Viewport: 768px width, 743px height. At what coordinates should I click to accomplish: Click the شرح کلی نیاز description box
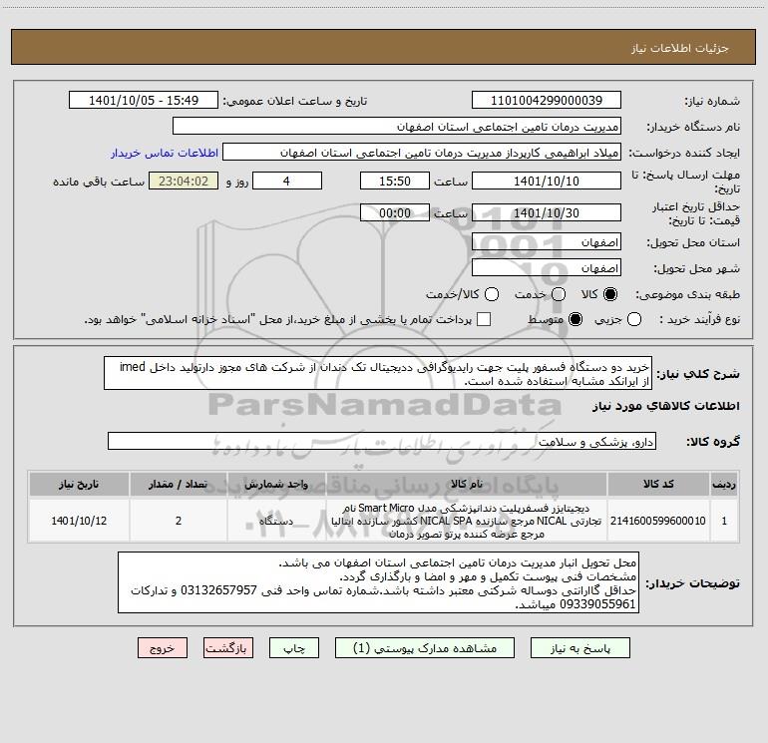[378, 373]
